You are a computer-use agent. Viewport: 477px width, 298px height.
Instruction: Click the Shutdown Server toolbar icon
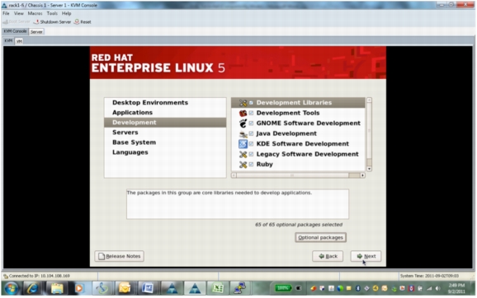coord(35,22)
